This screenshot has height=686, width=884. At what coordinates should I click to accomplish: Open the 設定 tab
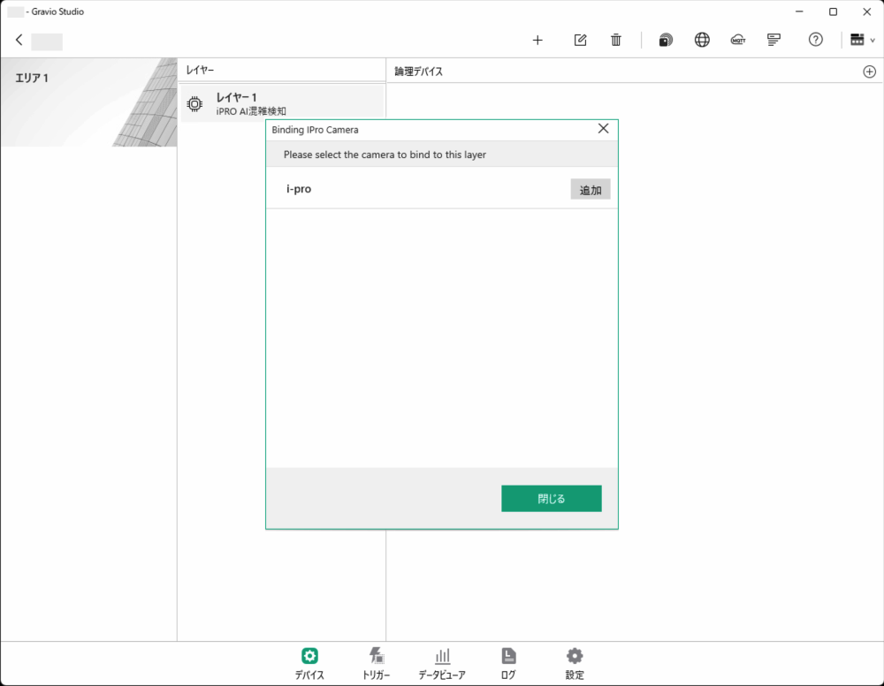575,663
